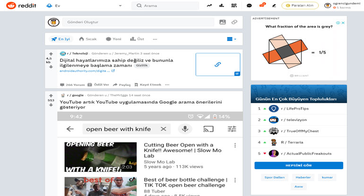The height and width of the screenshot is (196, 364).
Task: Select the Sıcak sort tab
Action: point(88,39)
